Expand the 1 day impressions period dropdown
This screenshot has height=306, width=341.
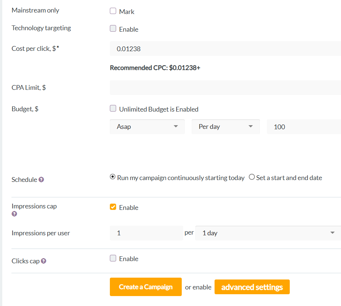268,233
